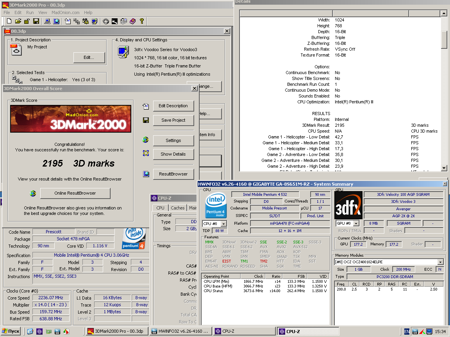Image resolution: width=450 pixels, height=337 pixels.
Task: Close the 3DMark2000 Overall Score dialog
Action: pyautogui.click(x=194, y=88)
